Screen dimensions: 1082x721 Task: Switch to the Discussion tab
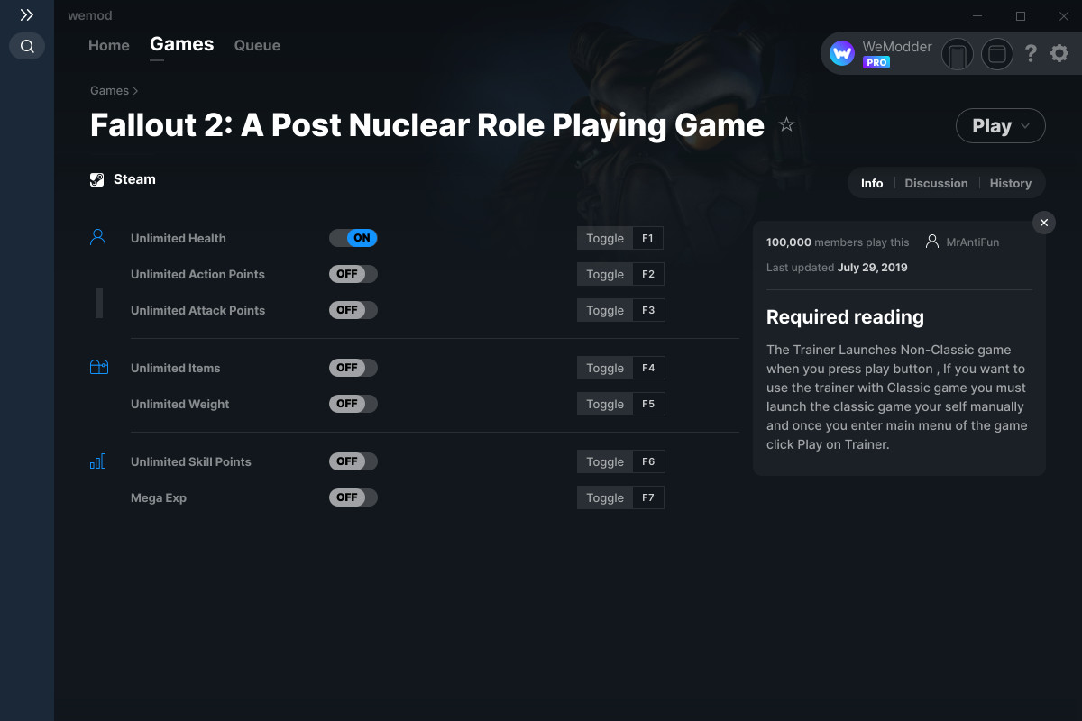click(x=936, y=182)
